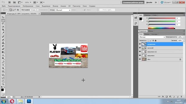Select the Hand tool

pyautogui.click(x=3, y=81)
